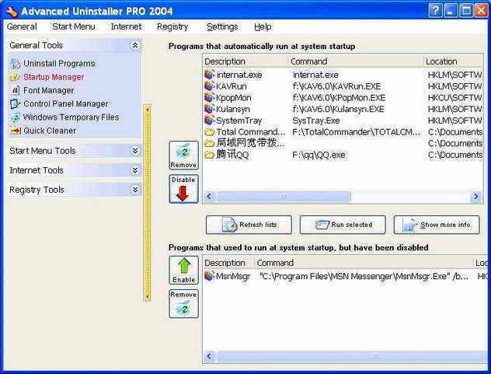Expand the Start Menu Tools section

click(135, 151)
